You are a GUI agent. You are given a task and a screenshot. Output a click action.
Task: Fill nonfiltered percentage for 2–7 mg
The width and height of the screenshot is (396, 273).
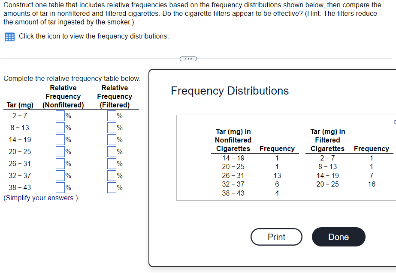point(60,116)
